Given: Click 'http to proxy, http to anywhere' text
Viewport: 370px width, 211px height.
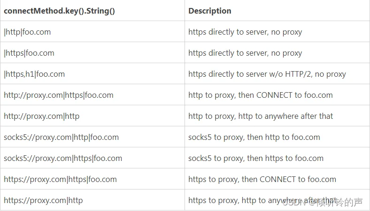Looking at the screenshot, I should tap(261, 116).
